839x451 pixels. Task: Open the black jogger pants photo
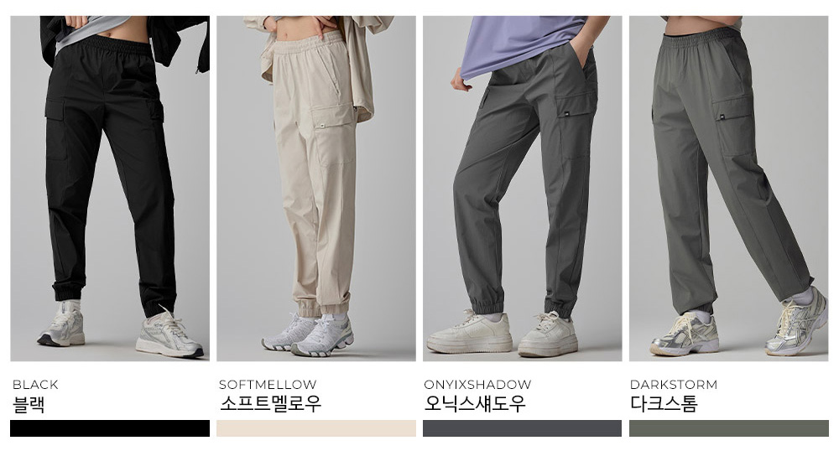tap(110, 188)
